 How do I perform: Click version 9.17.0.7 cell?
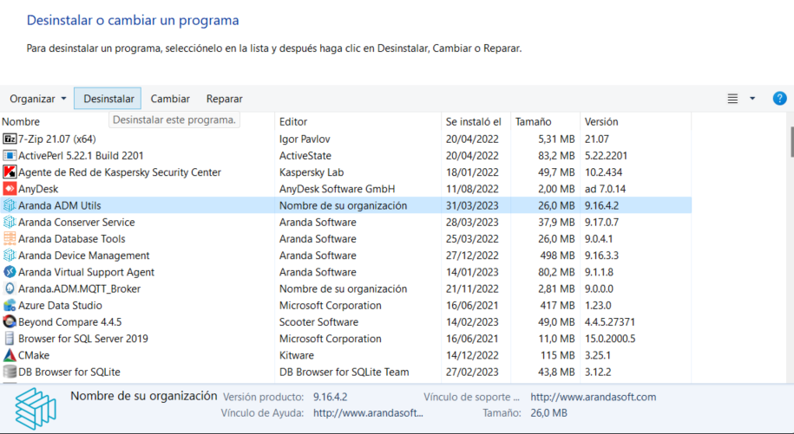tap(601, 223)
